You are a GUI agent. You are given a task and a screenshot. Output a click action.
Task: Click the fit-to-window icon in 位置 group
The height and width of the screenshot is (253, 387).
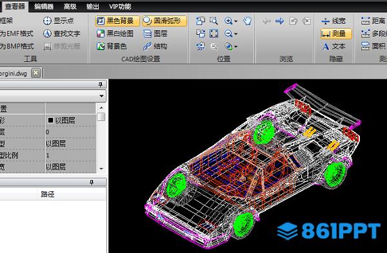213,33
